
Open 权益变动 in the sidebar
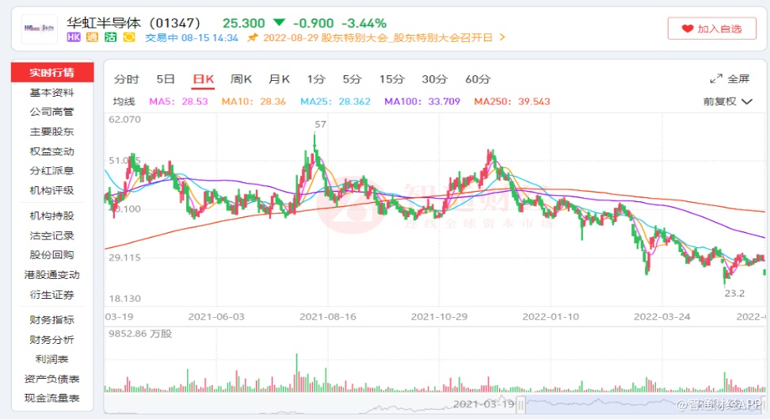52,151
